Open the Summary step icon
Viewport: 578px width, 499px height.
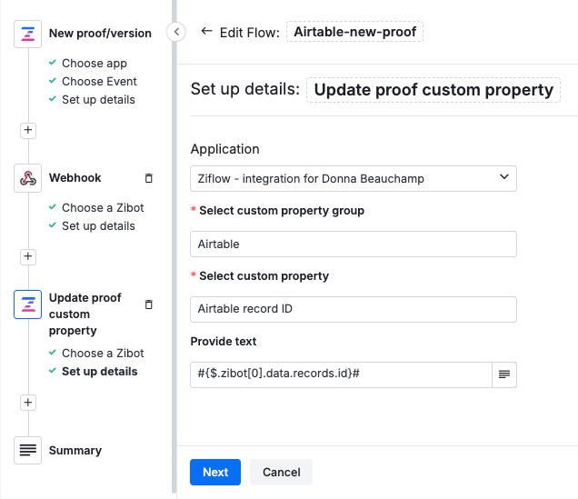pyautogui.click(x=27, y=450)
